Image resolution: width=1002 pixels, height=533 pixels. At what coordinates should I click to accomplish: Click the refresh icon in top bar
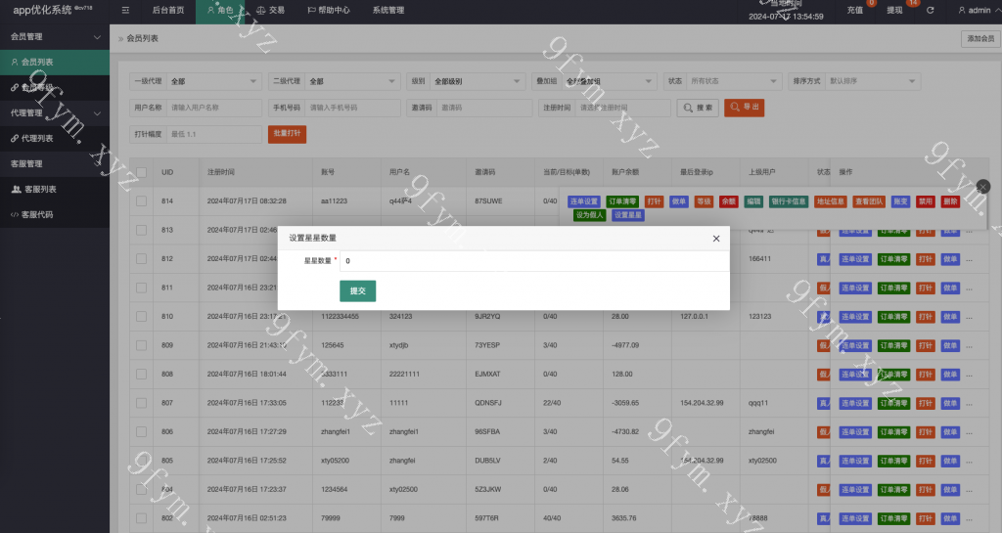[x=931, y=10]
